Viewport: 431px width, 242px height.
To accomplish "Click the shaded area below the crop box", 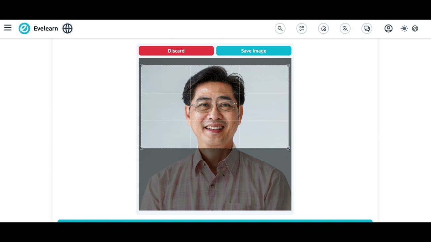I will click(215, 179).
